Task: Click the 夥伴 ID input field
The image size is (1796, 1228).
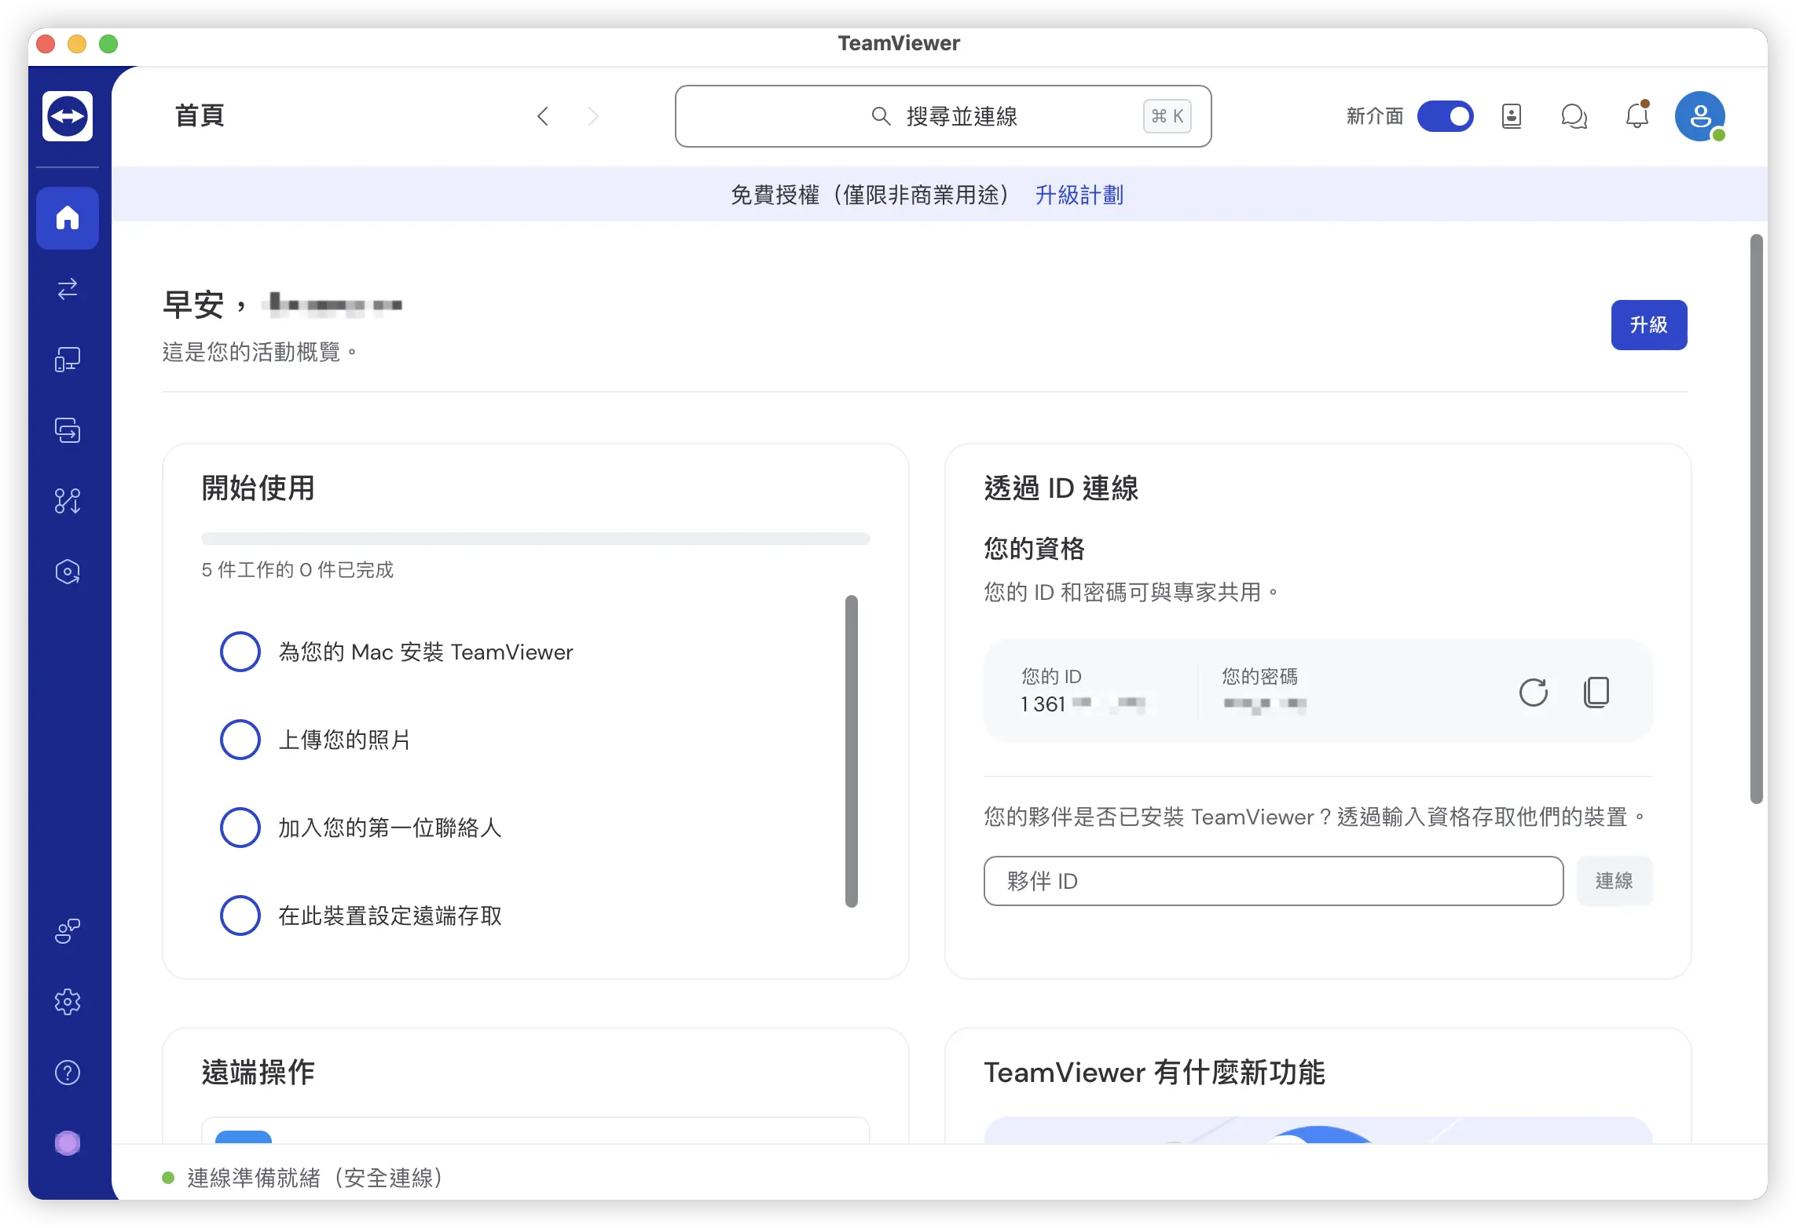Action: tap(1274, 881)
